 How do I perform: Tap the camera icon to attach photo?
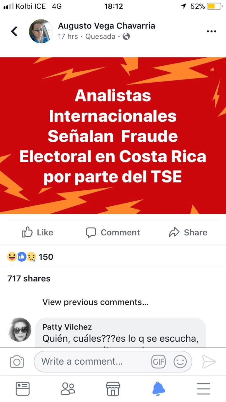click(17, 361)
